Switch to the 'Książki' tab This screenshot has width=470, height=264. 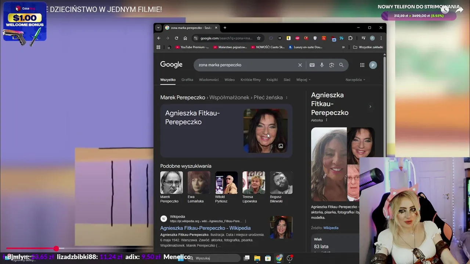pyautogui.click(x=272, y=80)
